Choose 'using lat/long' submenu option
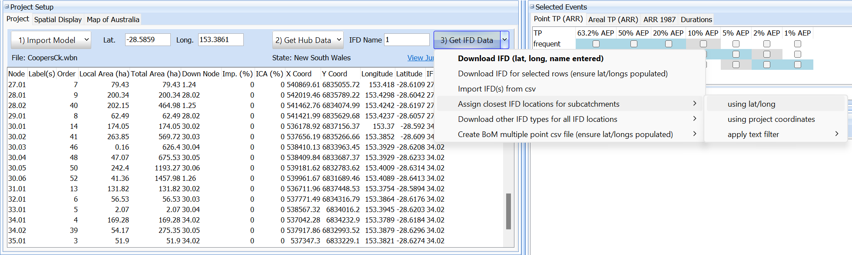The width and height of the screenshot is (852, 255). (x=751, y=104)
